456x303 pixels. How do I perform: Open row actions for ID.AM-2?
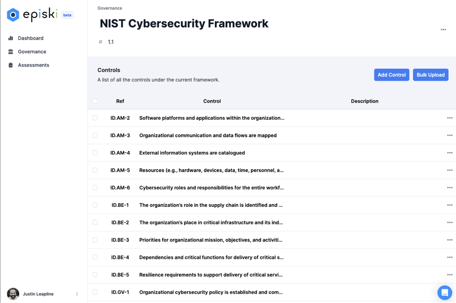point(450,118)
